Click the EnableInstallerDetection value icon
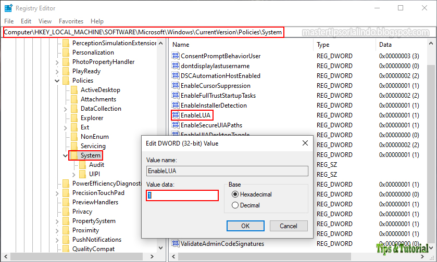 pos(176,106)
